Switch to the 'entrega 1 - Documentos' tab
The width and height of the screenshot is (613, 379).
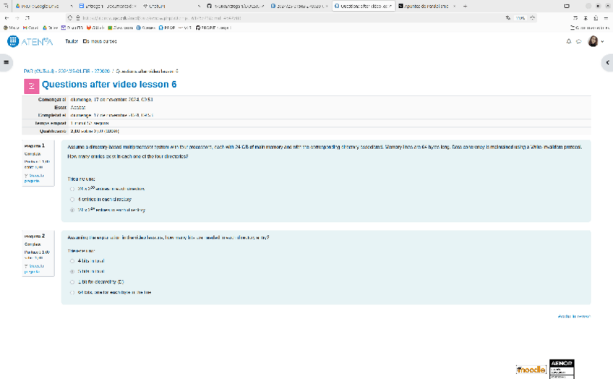[x=108, y=6]
